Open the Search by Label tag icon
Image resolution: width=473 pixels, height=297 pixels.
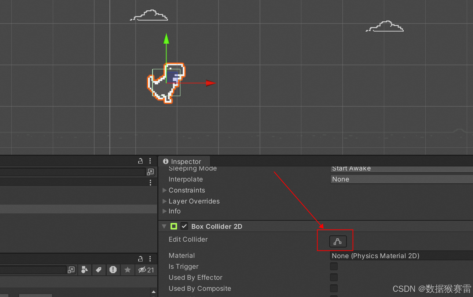point(99,270)
